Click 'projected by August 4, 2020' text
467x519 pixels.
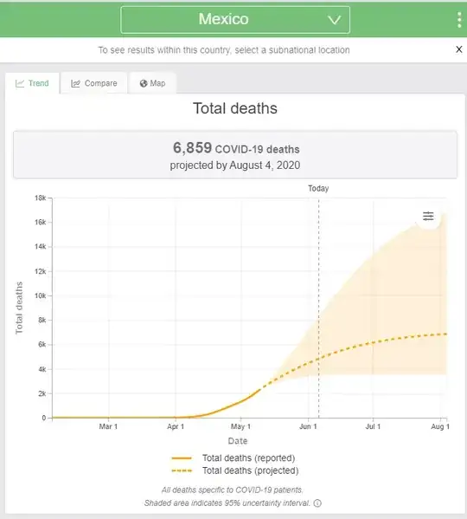235,165
